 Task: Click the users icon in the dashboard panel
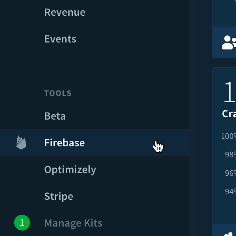229,42
